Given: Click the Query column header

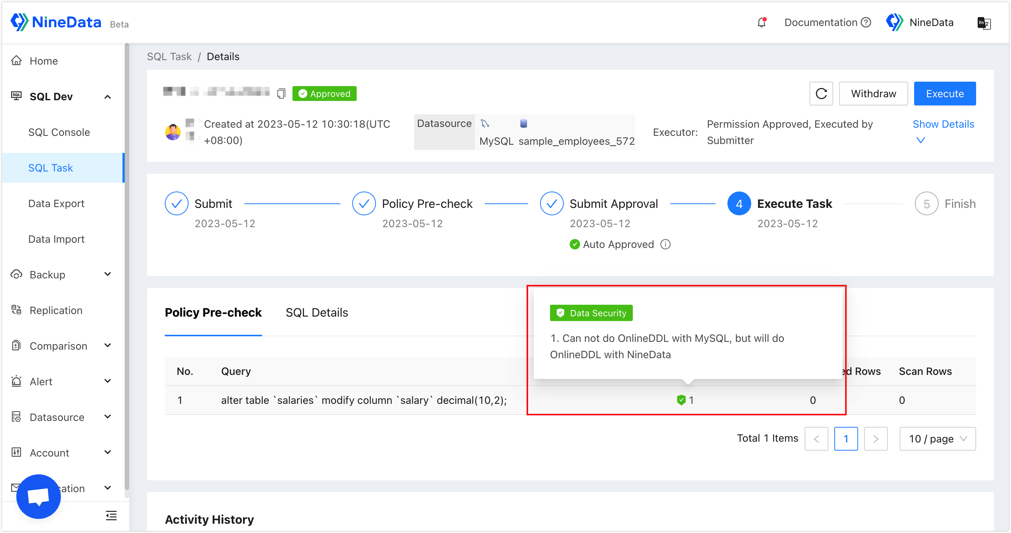Looking at the screenshot, I should (236, 371).
